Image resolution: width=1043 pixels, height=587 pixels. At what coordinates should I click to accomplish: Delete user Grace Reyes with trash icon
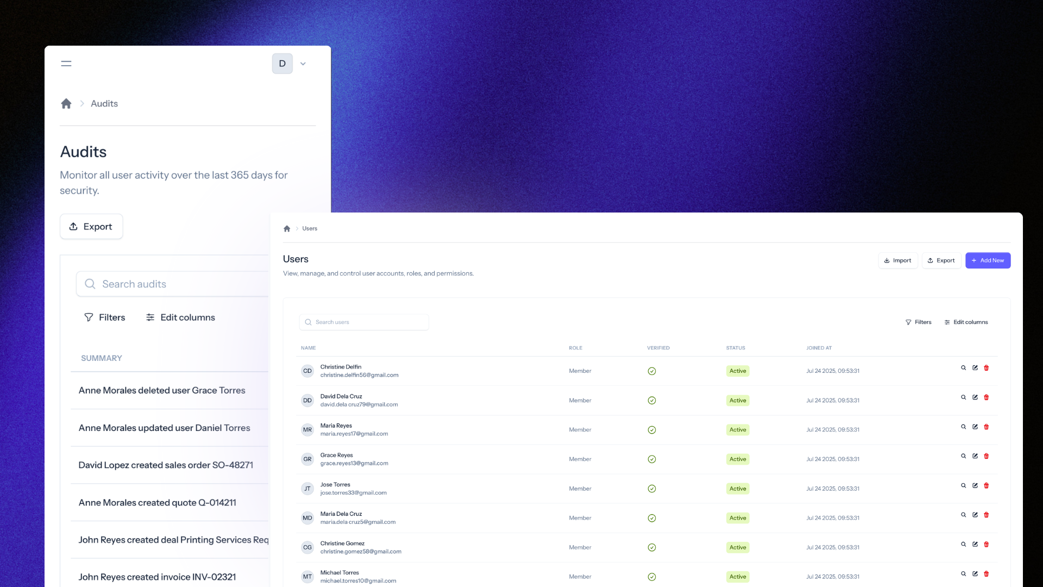[x=987, y=456]
